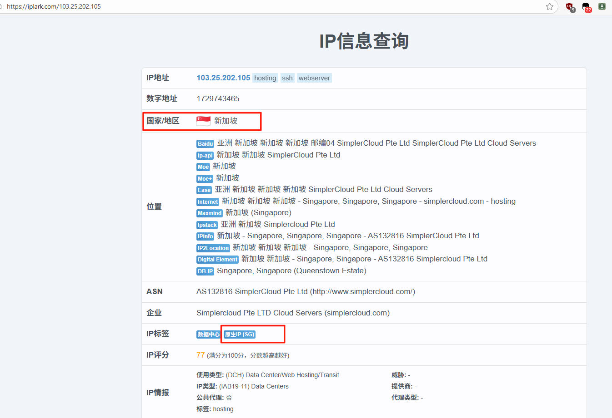Open the black extension with 22 badge
The image size is (612, 418).
coord(586,7)
